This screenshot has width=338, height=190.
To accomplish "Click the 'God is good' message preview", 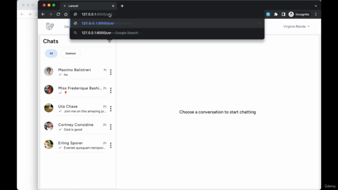I will pyautogui.click(x=73, y=129).
